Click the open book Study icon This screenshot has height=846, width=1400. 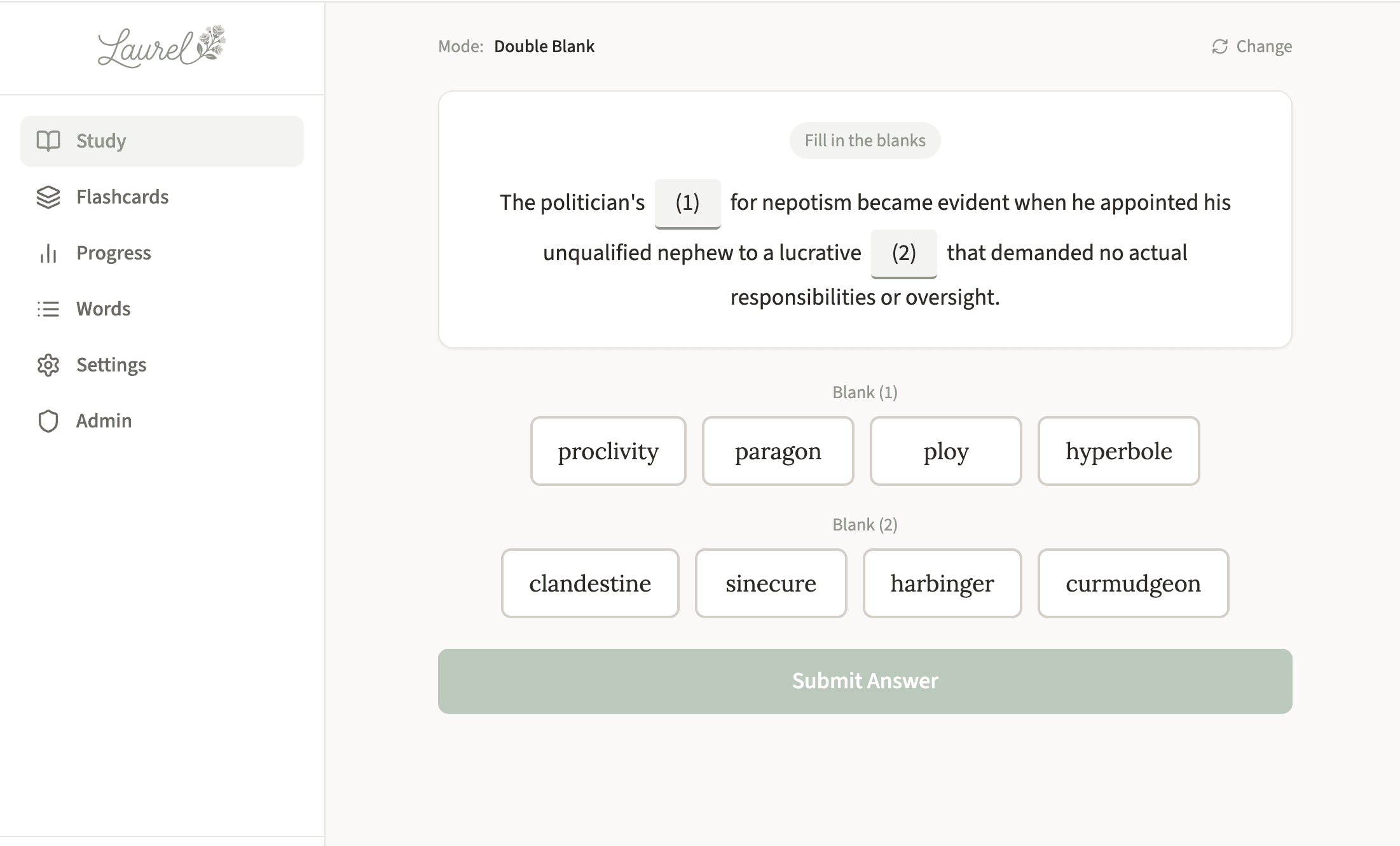pos(49,140)
